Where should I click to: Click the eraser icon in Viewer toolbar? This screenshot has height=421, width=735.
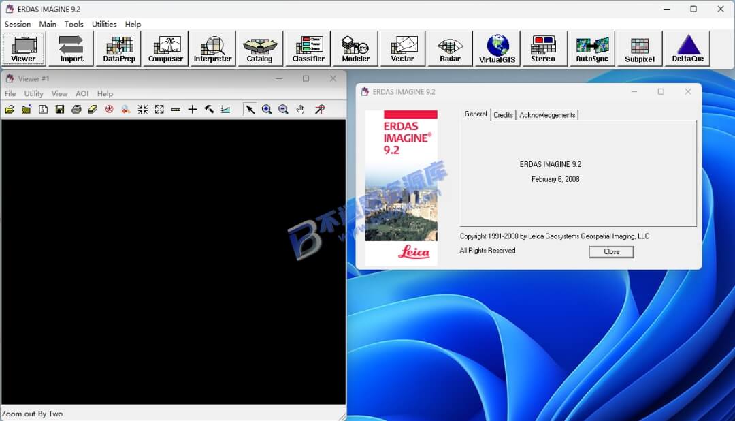click(93, 110)
